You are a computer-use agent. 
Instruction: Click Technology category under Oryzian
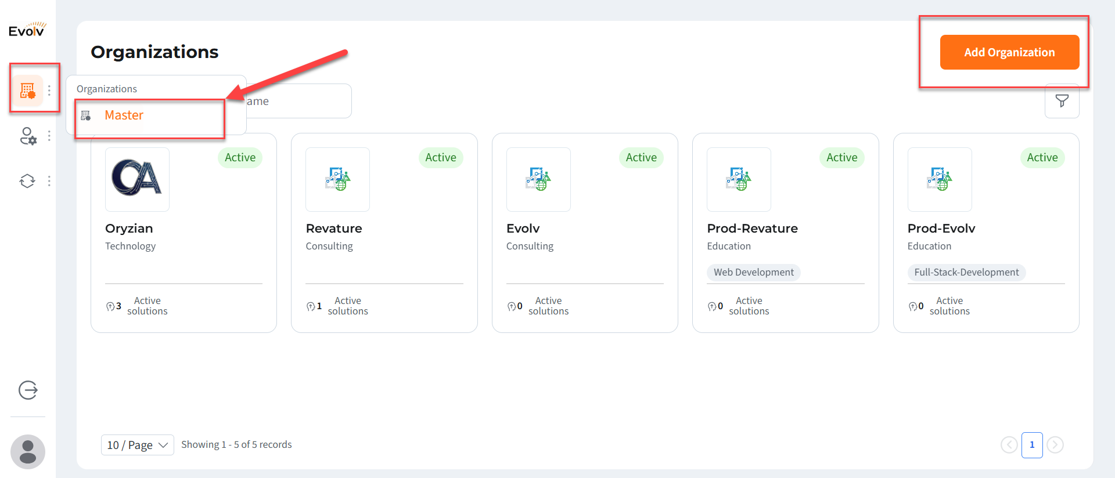click(131, 246)
